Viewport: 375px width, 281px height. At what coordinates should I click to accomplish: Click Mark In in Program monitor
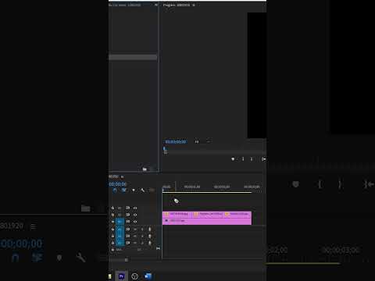pyautogui.click(x=243, y=159)
